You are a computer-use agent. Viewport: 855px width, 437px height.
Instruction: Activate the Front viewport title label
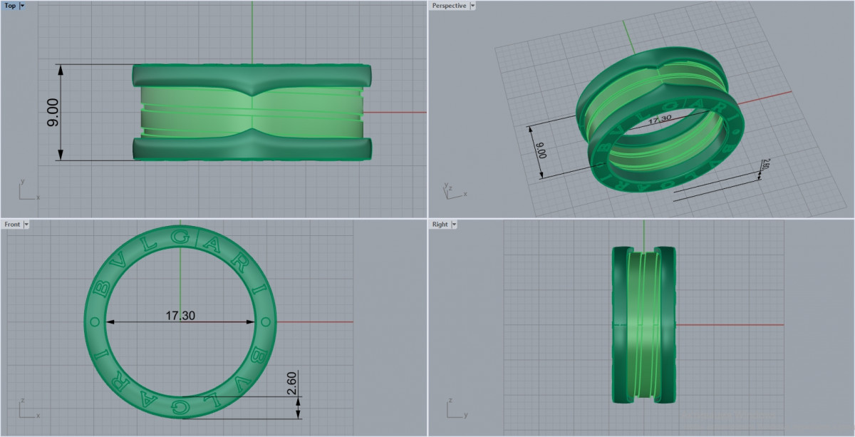pyautogui.click(x=12, y=224)
